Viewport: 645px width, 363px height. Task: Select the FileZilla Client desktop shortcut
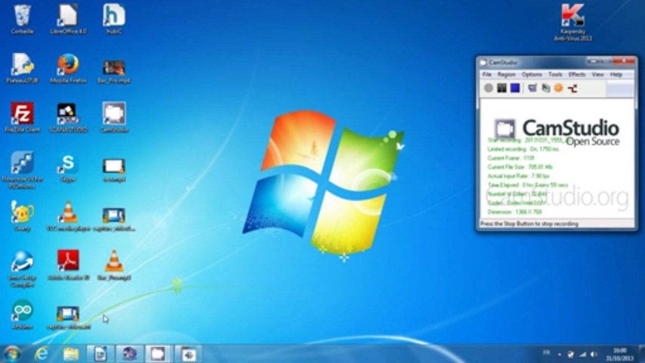tap(22, 117)
